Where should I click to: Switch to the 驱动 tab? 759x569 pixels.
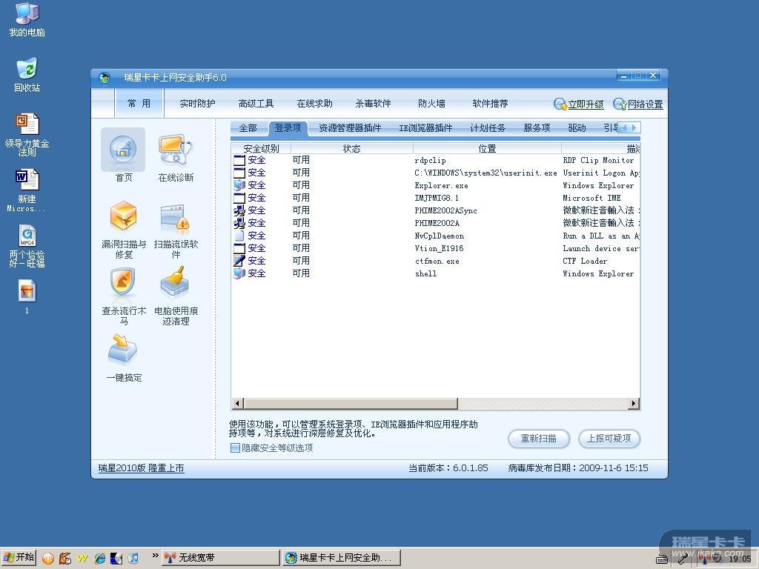[577, 127]
